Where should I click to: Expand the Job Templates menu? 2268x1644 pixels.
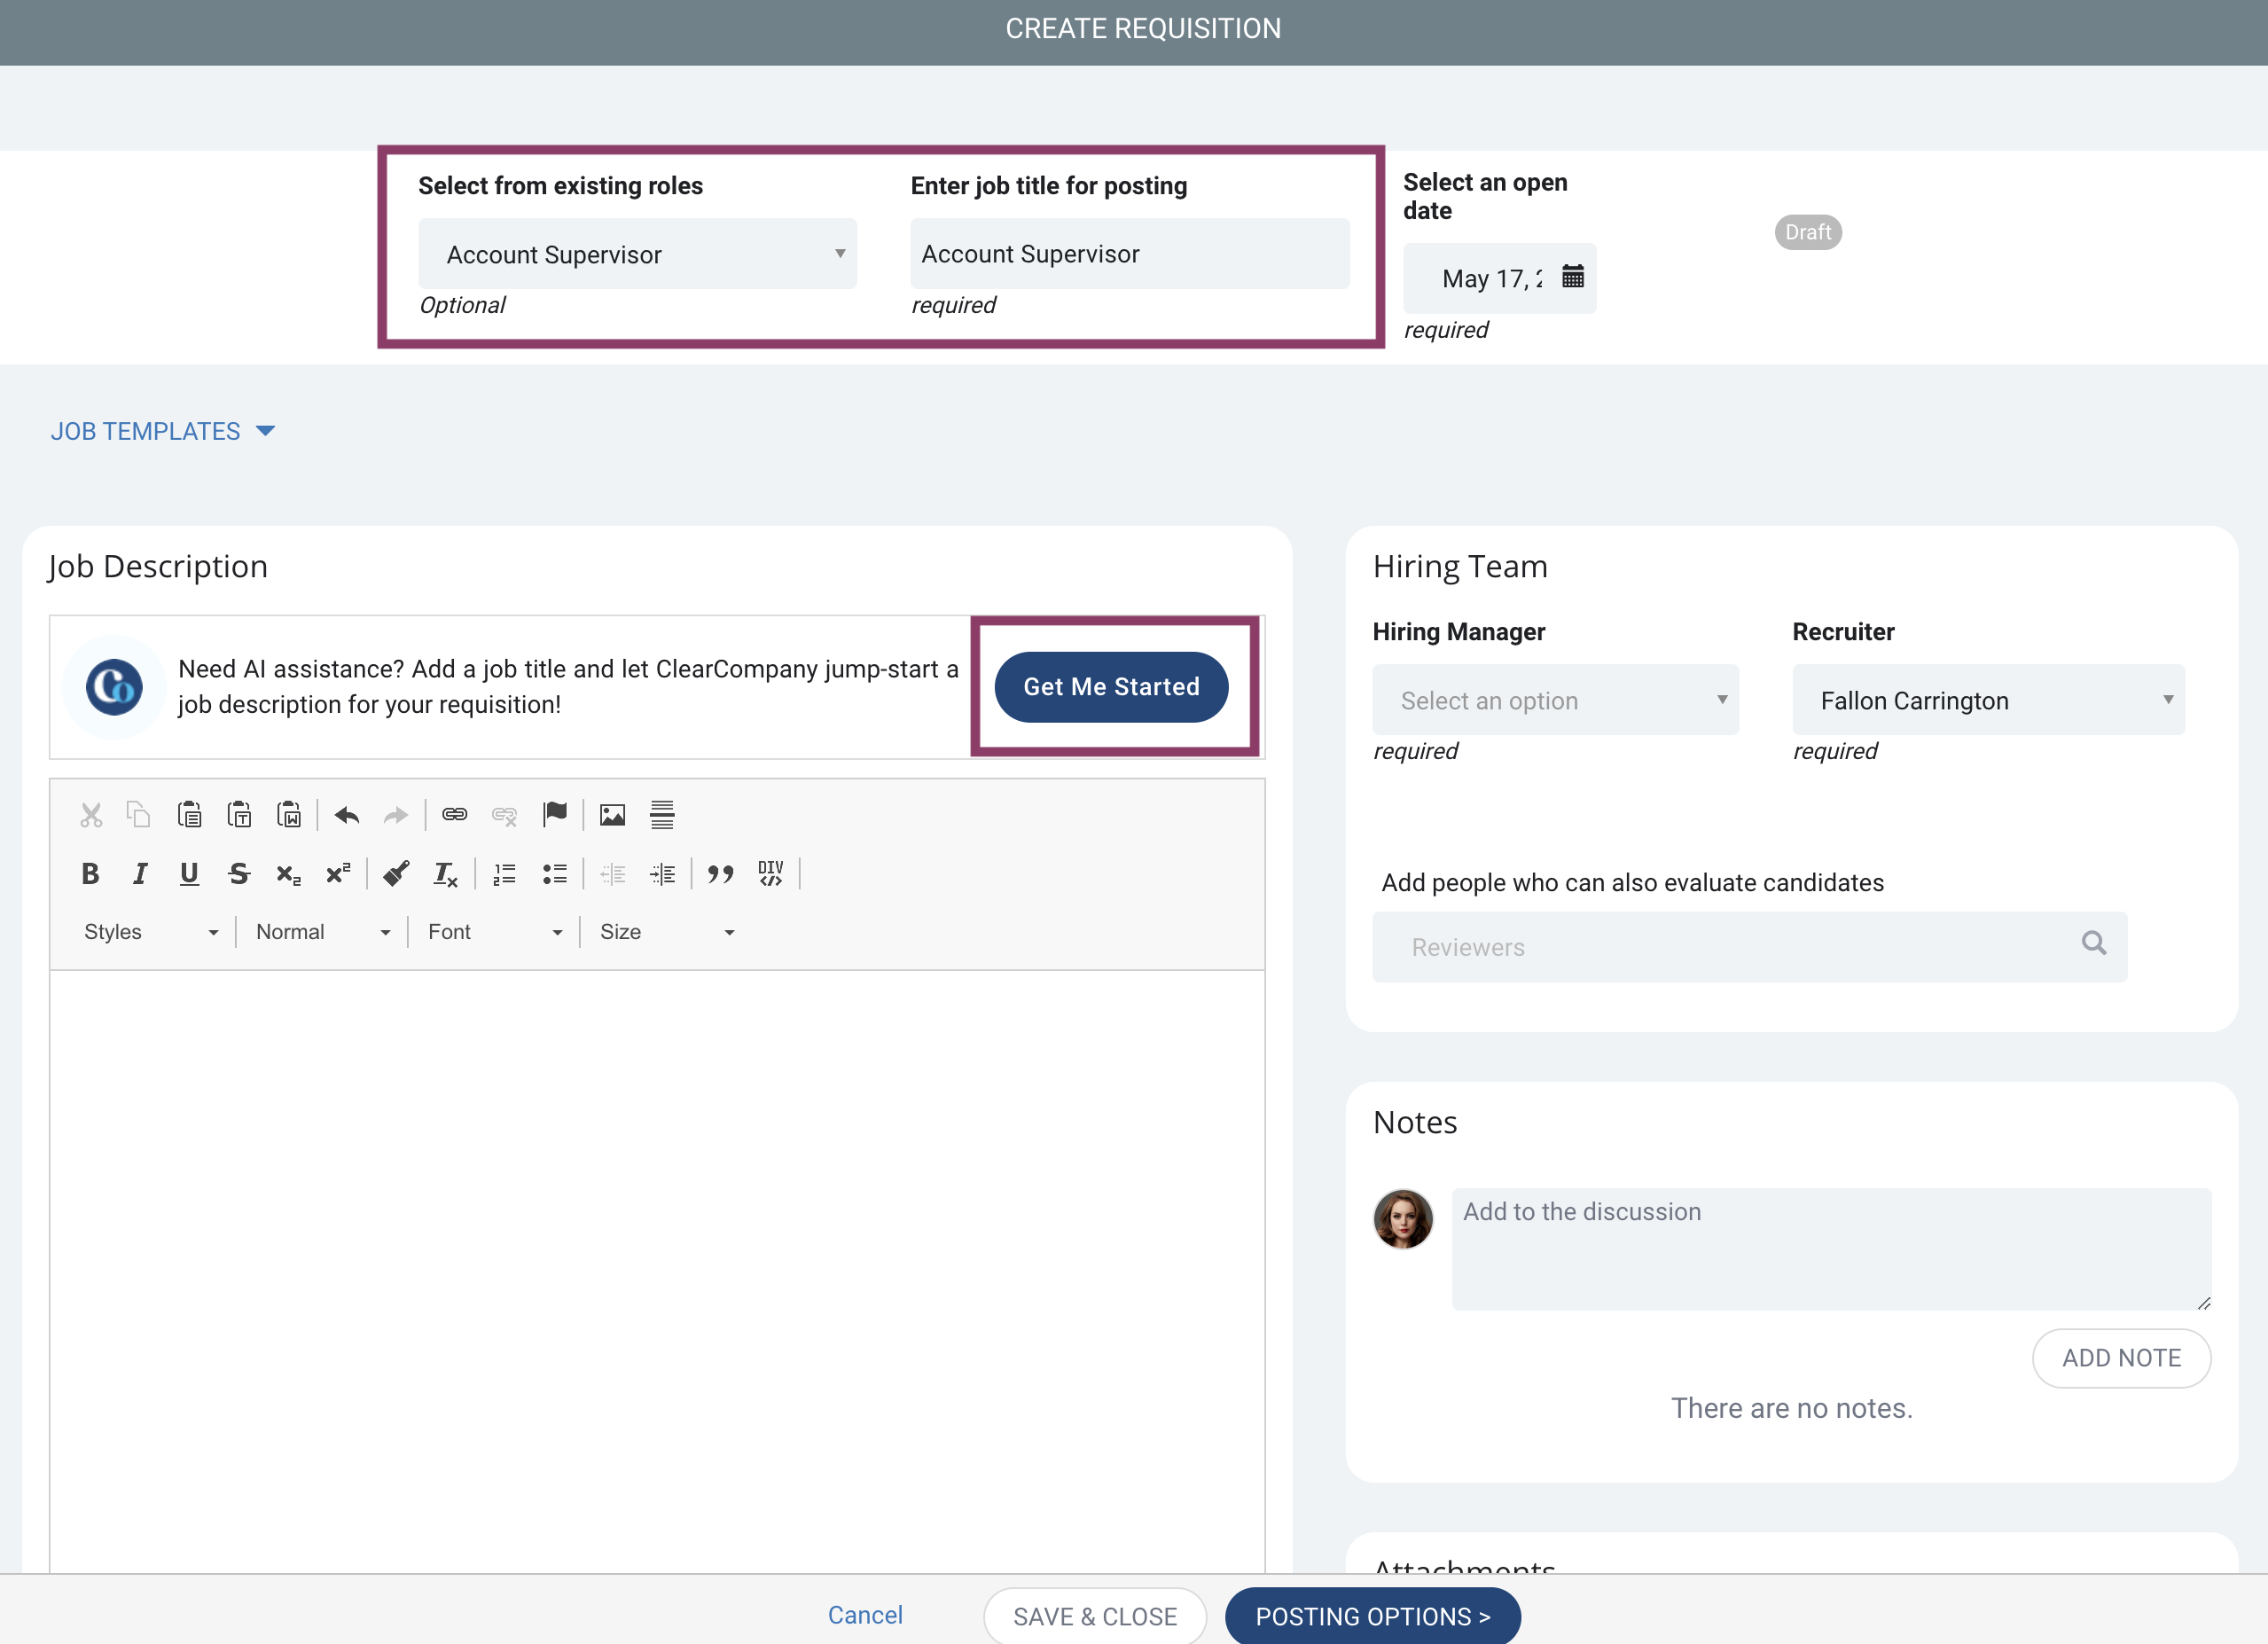click(162, 431)
